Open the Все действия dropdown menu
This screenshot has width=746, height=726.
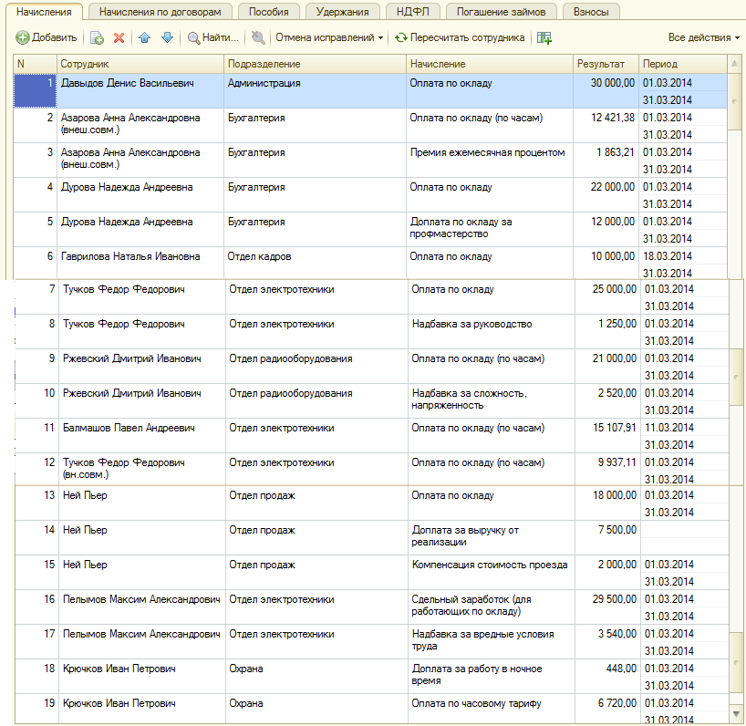tap(703, 38)
